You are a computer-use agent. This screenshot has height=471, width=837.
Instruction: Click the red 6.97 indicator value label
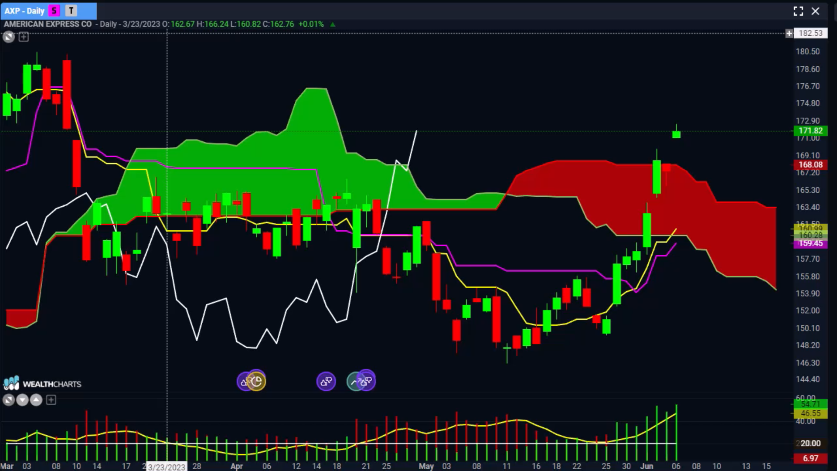(x=810, y=458)
